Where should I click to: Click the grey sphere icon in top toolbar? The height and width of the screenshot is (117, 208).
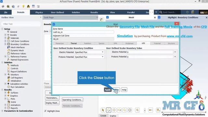click(3, 6)
